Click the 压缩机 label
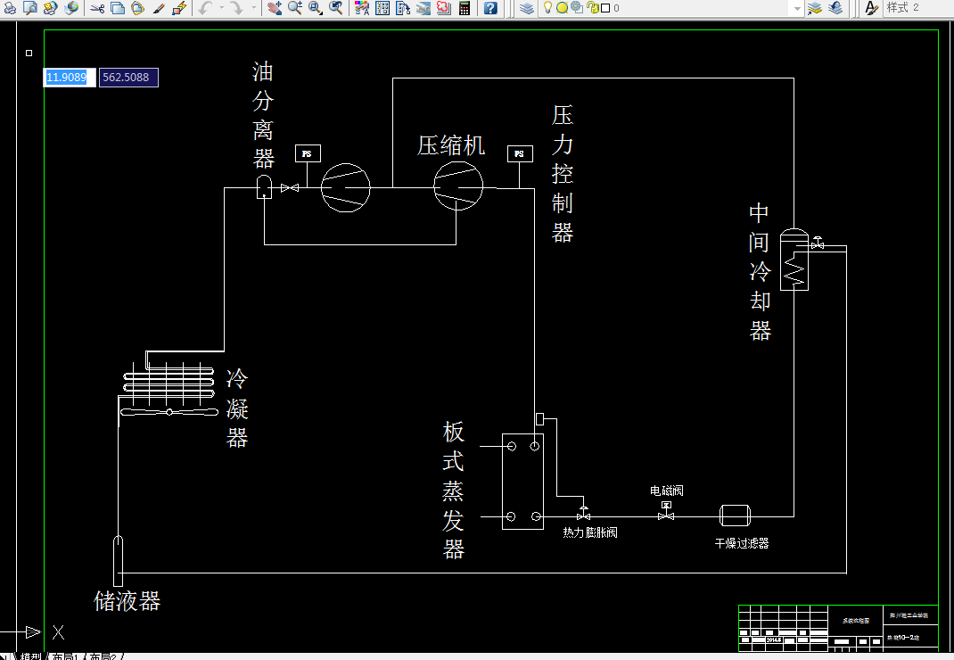 [451, 145]
